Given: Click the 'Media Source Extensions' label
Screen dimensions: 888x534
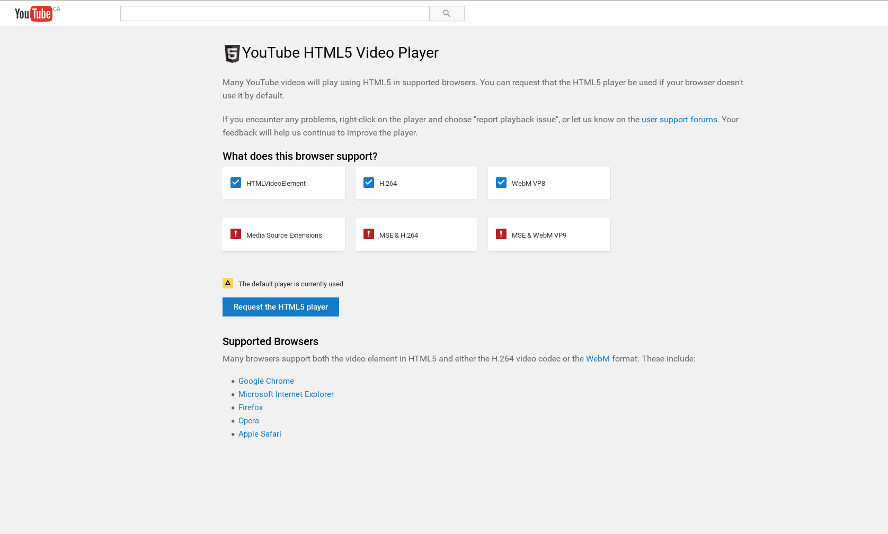Looking at the screenshot, I should coord(284,236).
